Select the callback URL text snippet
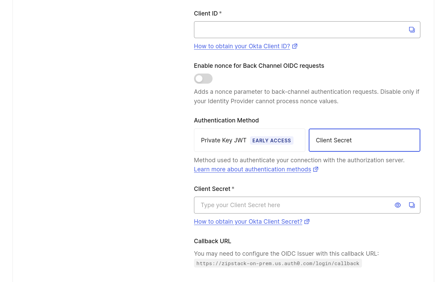This screenshot has width=445, height=282. (278, 263)
